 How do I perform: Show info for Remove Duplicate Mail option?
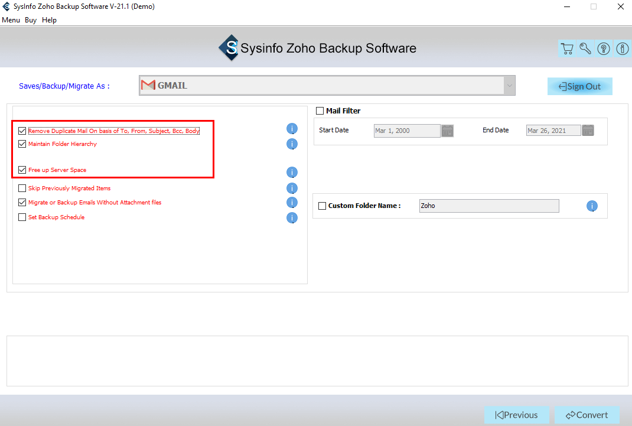(x=292, y=129)
